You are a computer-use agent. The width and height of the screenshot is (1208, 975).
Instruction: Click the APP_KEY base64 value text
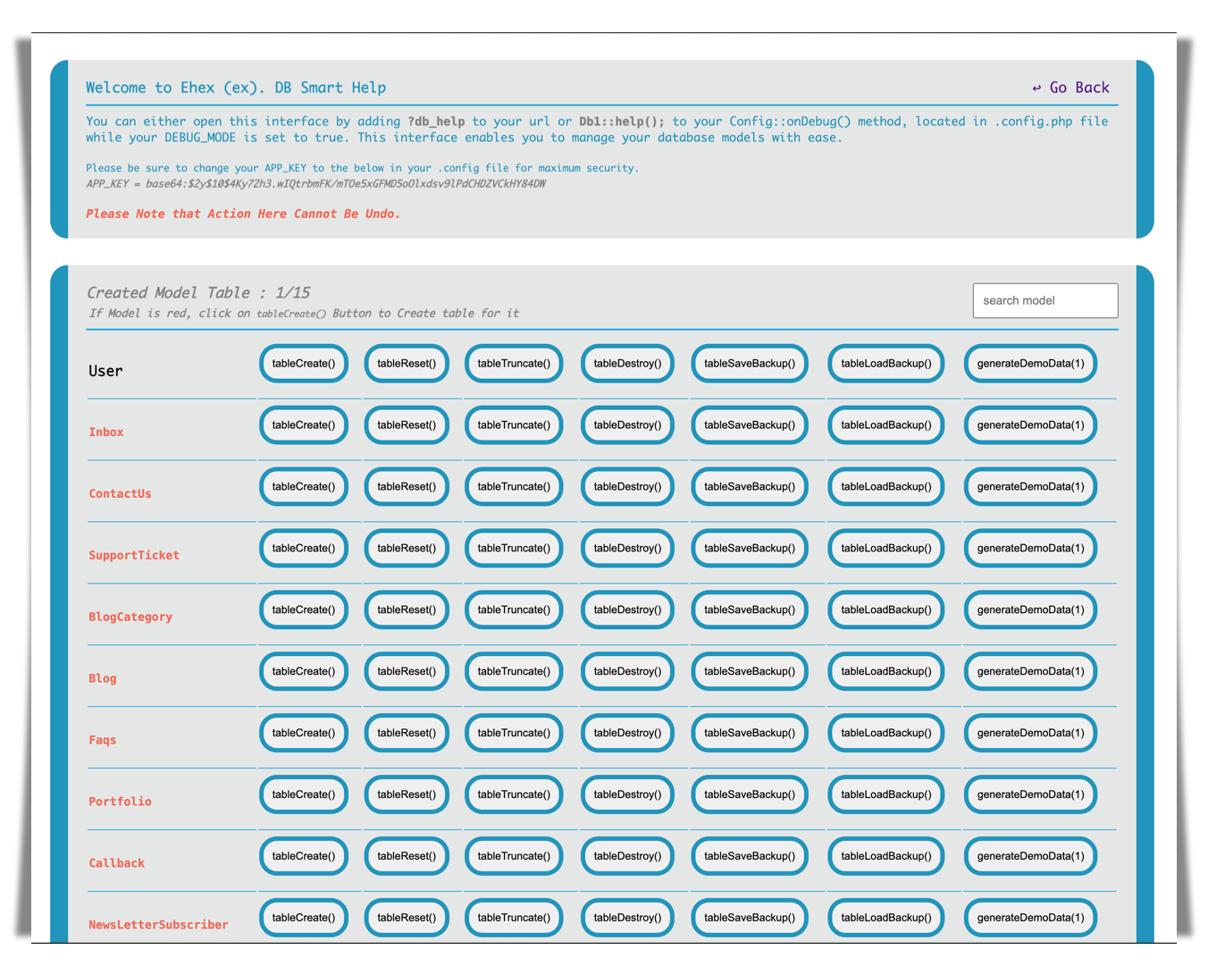pyautogui.click(x=345, y=184)
